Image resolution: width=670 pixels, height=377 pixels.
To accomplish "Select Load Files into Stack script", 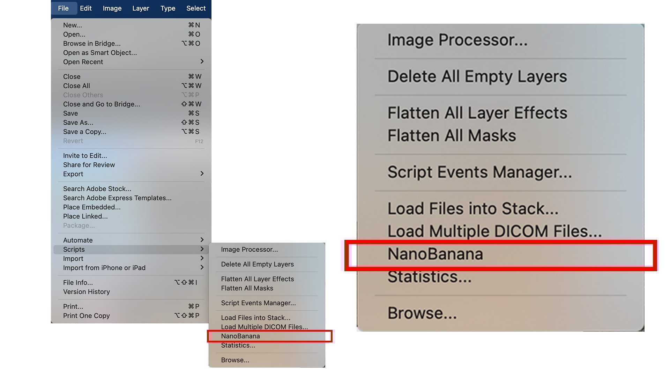I will (x=255, y=318).
